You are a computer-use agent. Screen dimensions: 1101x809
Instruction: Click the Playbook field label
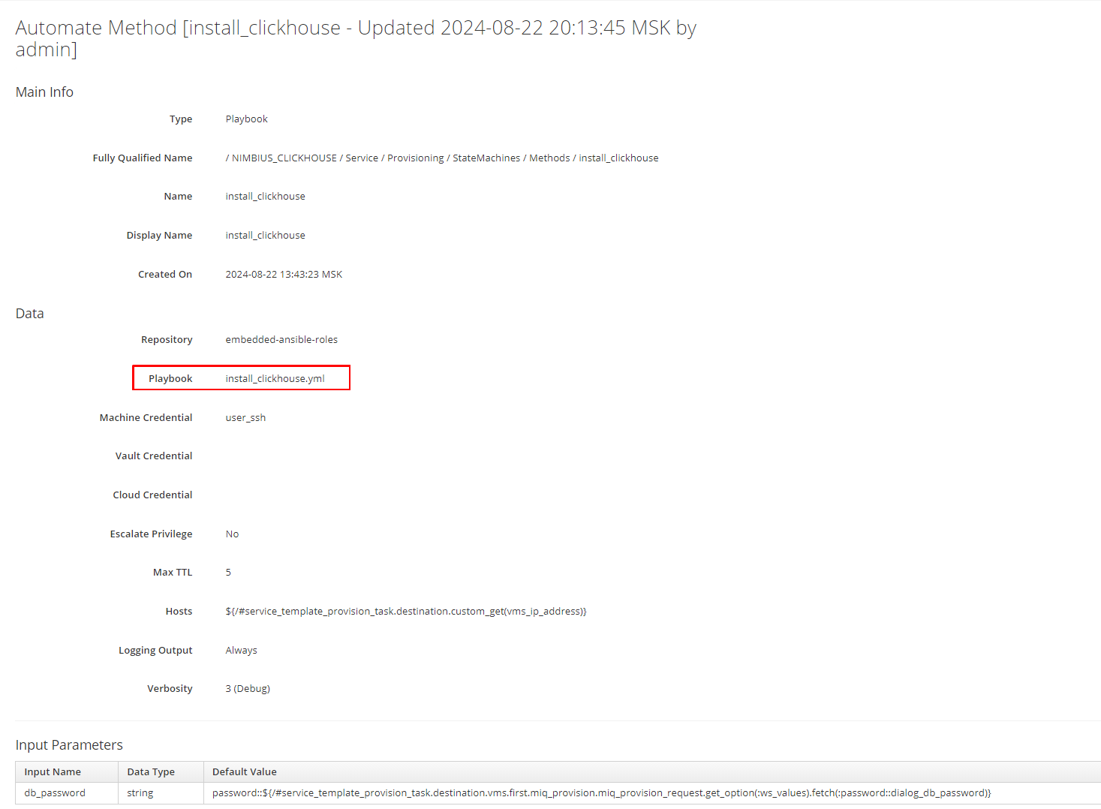(x=170, y=379)
